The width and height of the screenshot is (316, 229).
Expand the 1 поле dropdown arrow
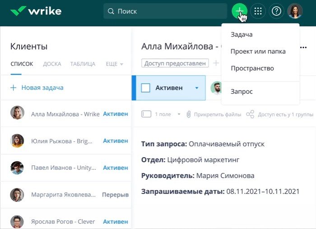pos(179,114)
